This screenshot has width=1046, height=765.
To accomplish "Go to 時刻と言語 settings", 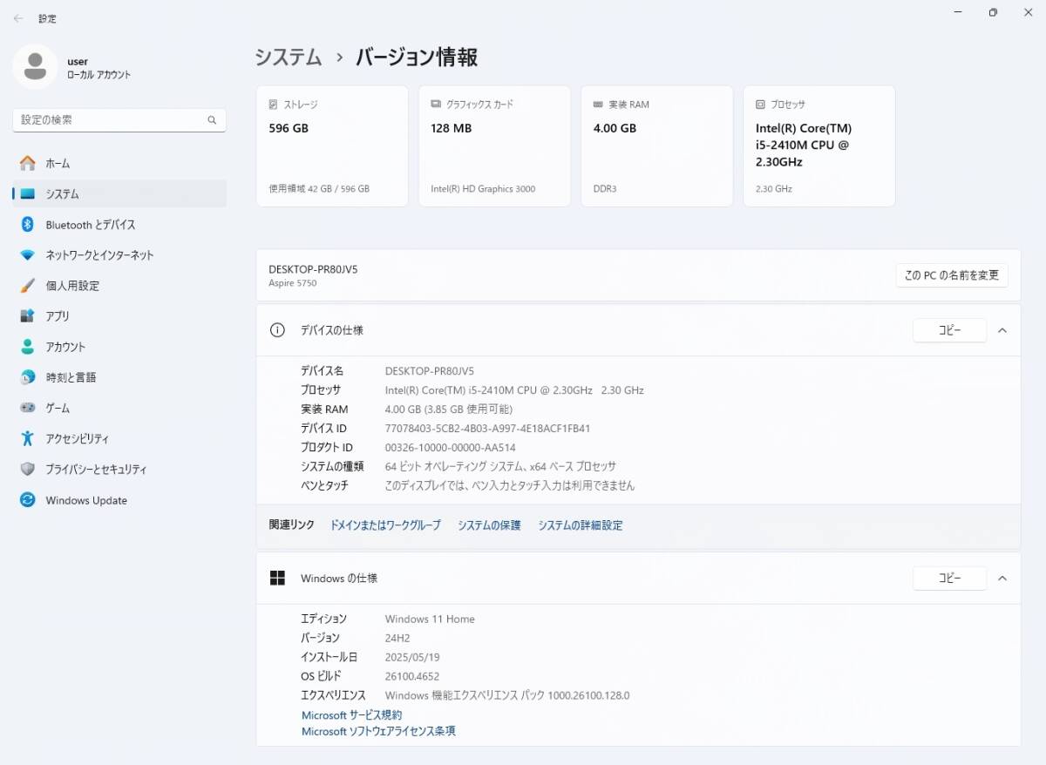I will (119, 377).
